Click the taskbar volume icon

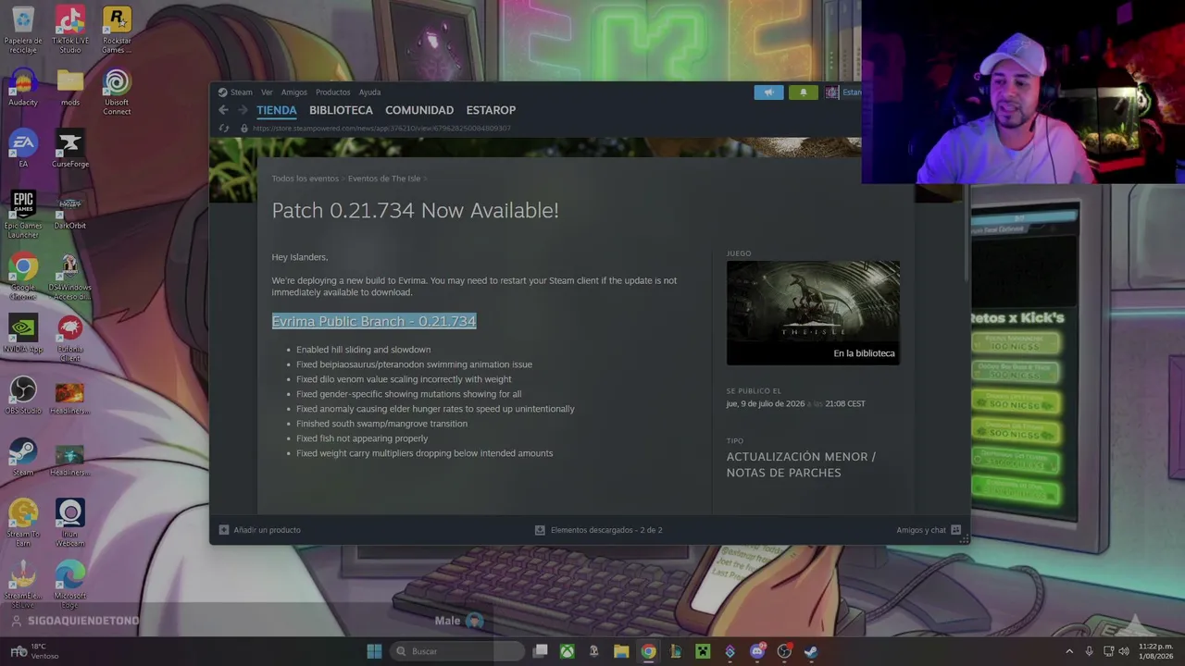1124,651
